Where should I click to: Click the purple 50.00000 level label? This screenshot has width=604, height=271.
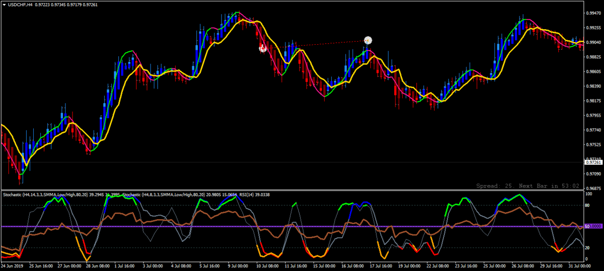(594, 227)
